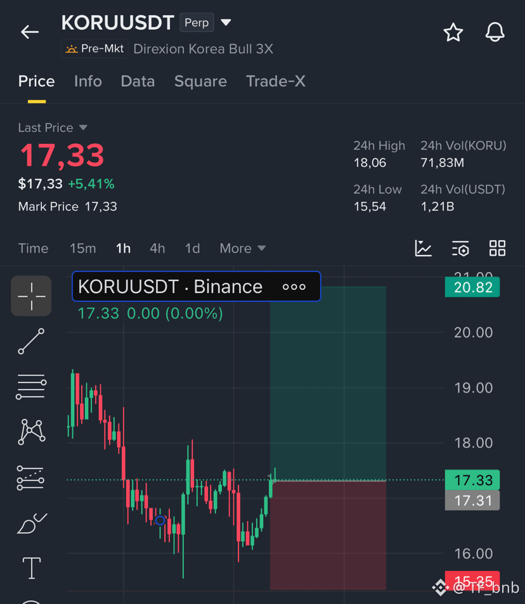Tap the Direxion Korea Bull 3X subtitle
The width and height of the screenshot is (525, 604).
tap(204, 49)
